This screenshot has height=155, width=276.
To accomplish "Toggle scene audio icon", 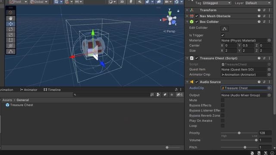I will [140, 2].
